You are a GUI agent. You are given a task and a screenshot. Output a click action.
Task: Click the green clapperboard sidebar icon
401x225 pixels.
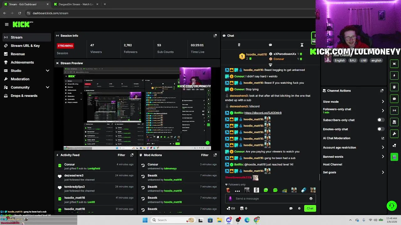point(394,157)
